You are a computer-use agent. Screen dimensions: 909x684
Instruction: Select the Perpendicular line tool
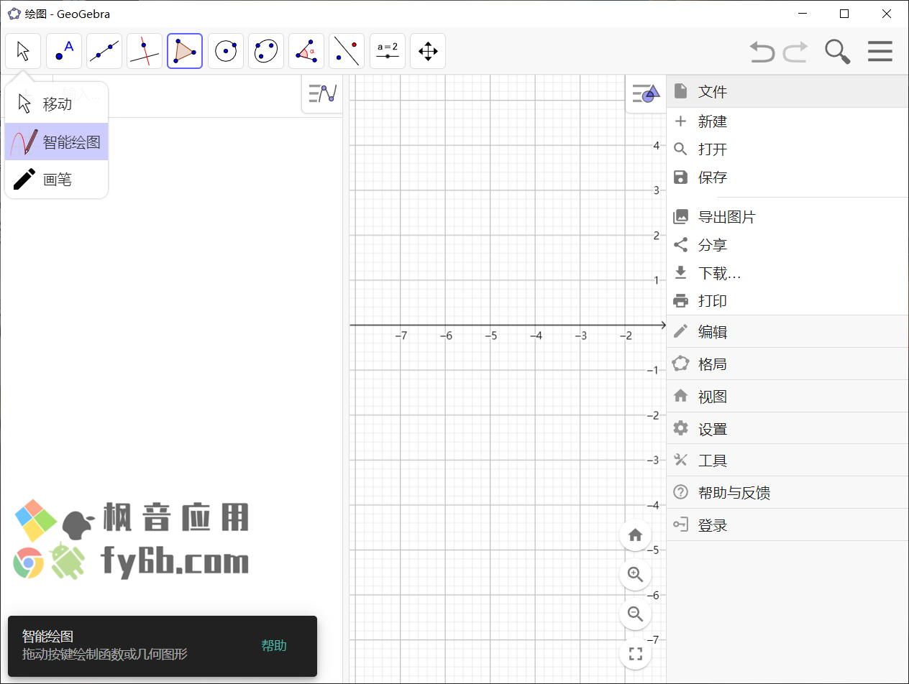click(x=145, y=51)
